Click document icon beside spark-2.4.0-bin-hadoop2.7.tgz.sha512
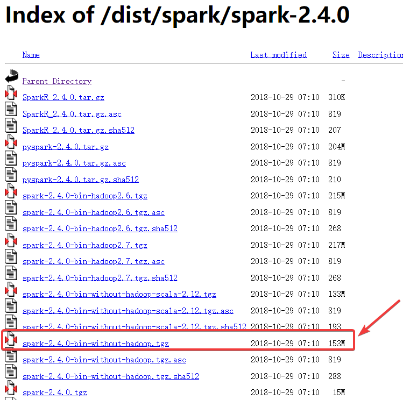 pyautogui.click(x=11, y=273)
